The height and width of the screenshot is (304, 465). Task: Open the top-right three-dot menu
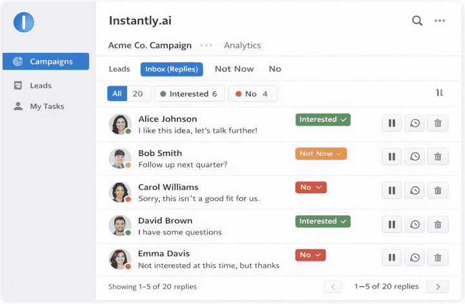pos(439,21)
